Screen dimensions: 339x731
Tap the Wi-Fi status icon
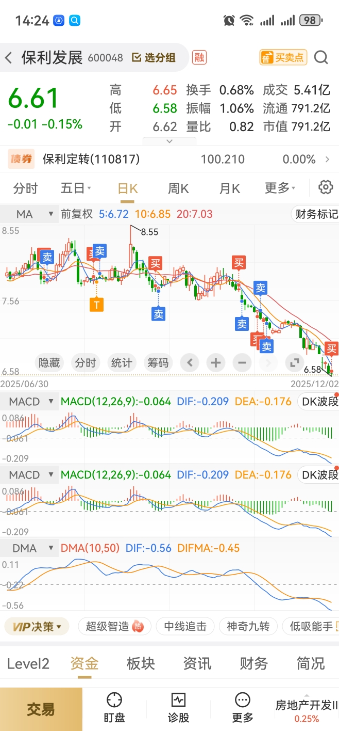[247, 21]
